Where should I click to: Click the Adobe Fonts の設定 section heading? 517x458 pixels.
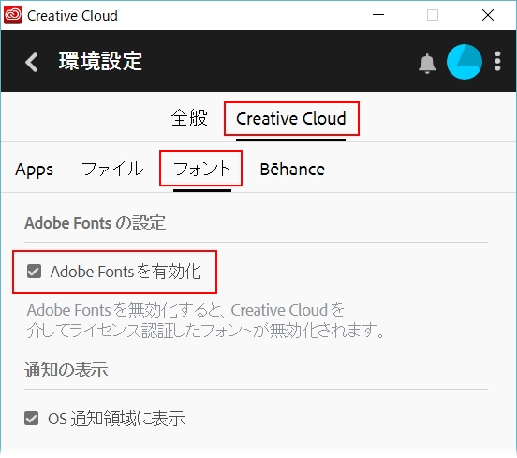pos(95,223)
